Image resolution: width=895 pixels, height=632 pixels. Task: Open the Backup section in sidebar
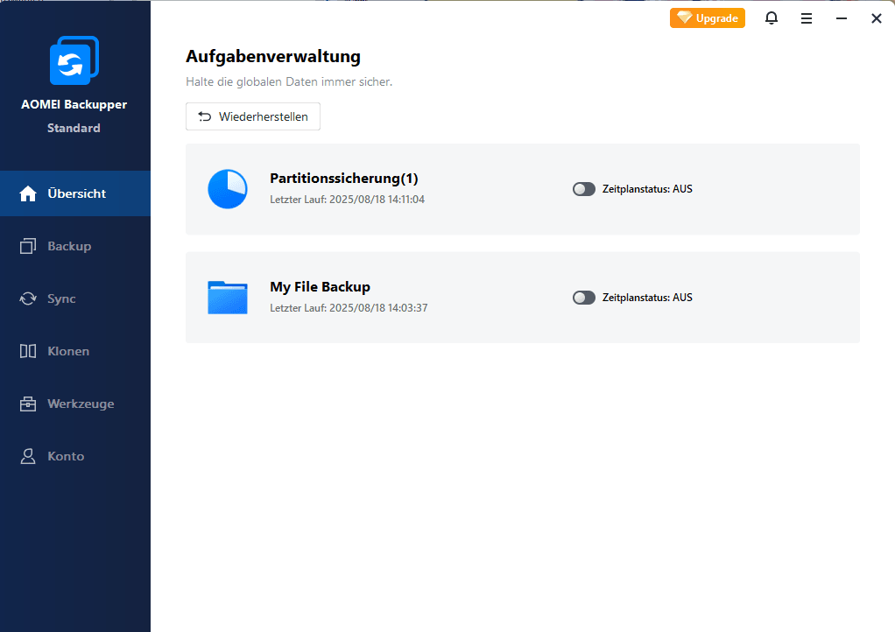(75, 246)
